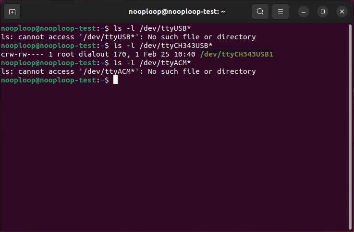This screenshot has width=354, height=232.
Task: Click the 'ls -l /dev/ttyUSB*' command text
Action: (x=152, y=28)
